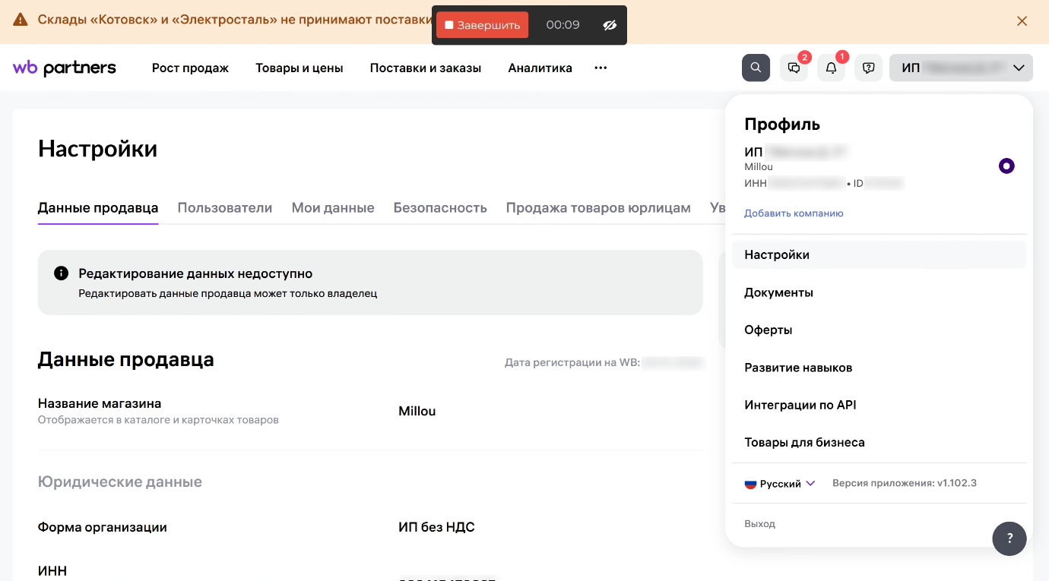Open the search magnifier icon
The image size is (1049, 581).
756,68
